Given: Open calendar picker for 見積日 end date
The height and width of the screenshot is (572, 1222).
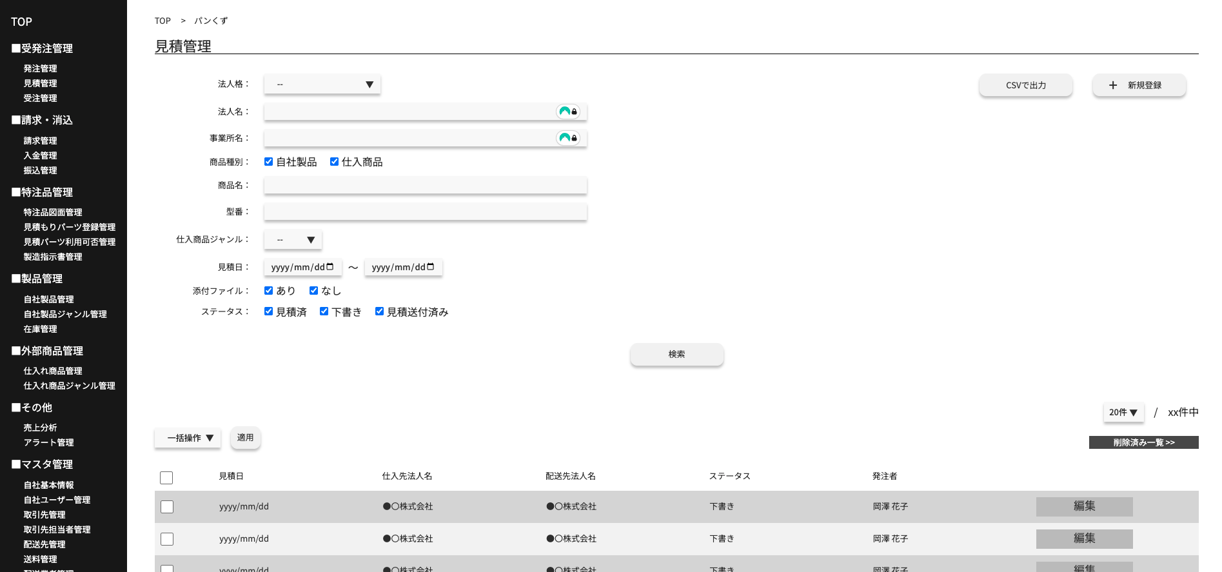Looking at the screenshot, I should (x=431, y=267).
